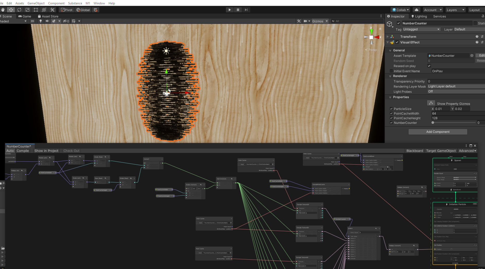Viewport: 485px width, 269px height.
Task: Open the Collab panel
Action: [x=400, y=10]
